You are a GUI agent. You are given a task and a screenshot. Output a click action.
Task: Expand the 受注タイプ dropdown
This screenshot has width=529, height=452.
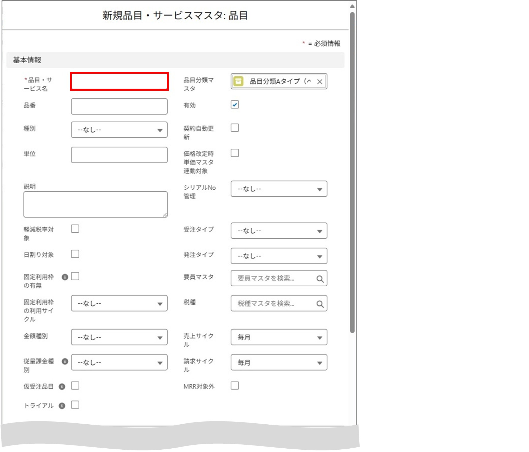pos(278,231)
